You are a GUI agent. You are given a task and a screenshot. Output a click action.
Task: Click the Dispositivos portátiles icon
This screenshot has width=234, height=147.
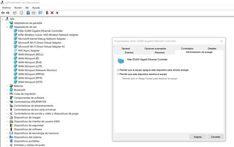point(11,141)
